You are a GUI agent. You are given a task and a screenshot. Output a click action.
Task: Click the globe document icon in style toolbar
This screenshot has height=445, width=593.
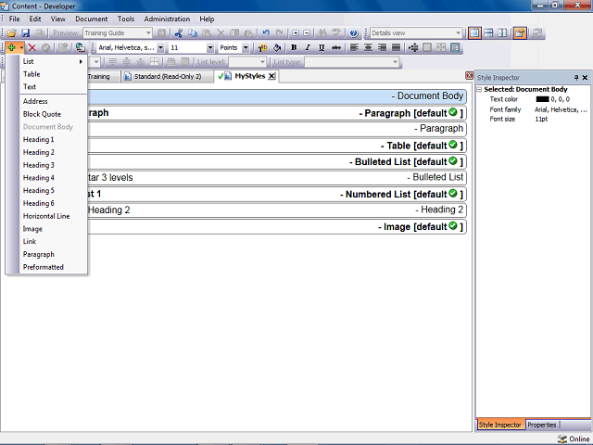tap(80, 47)
